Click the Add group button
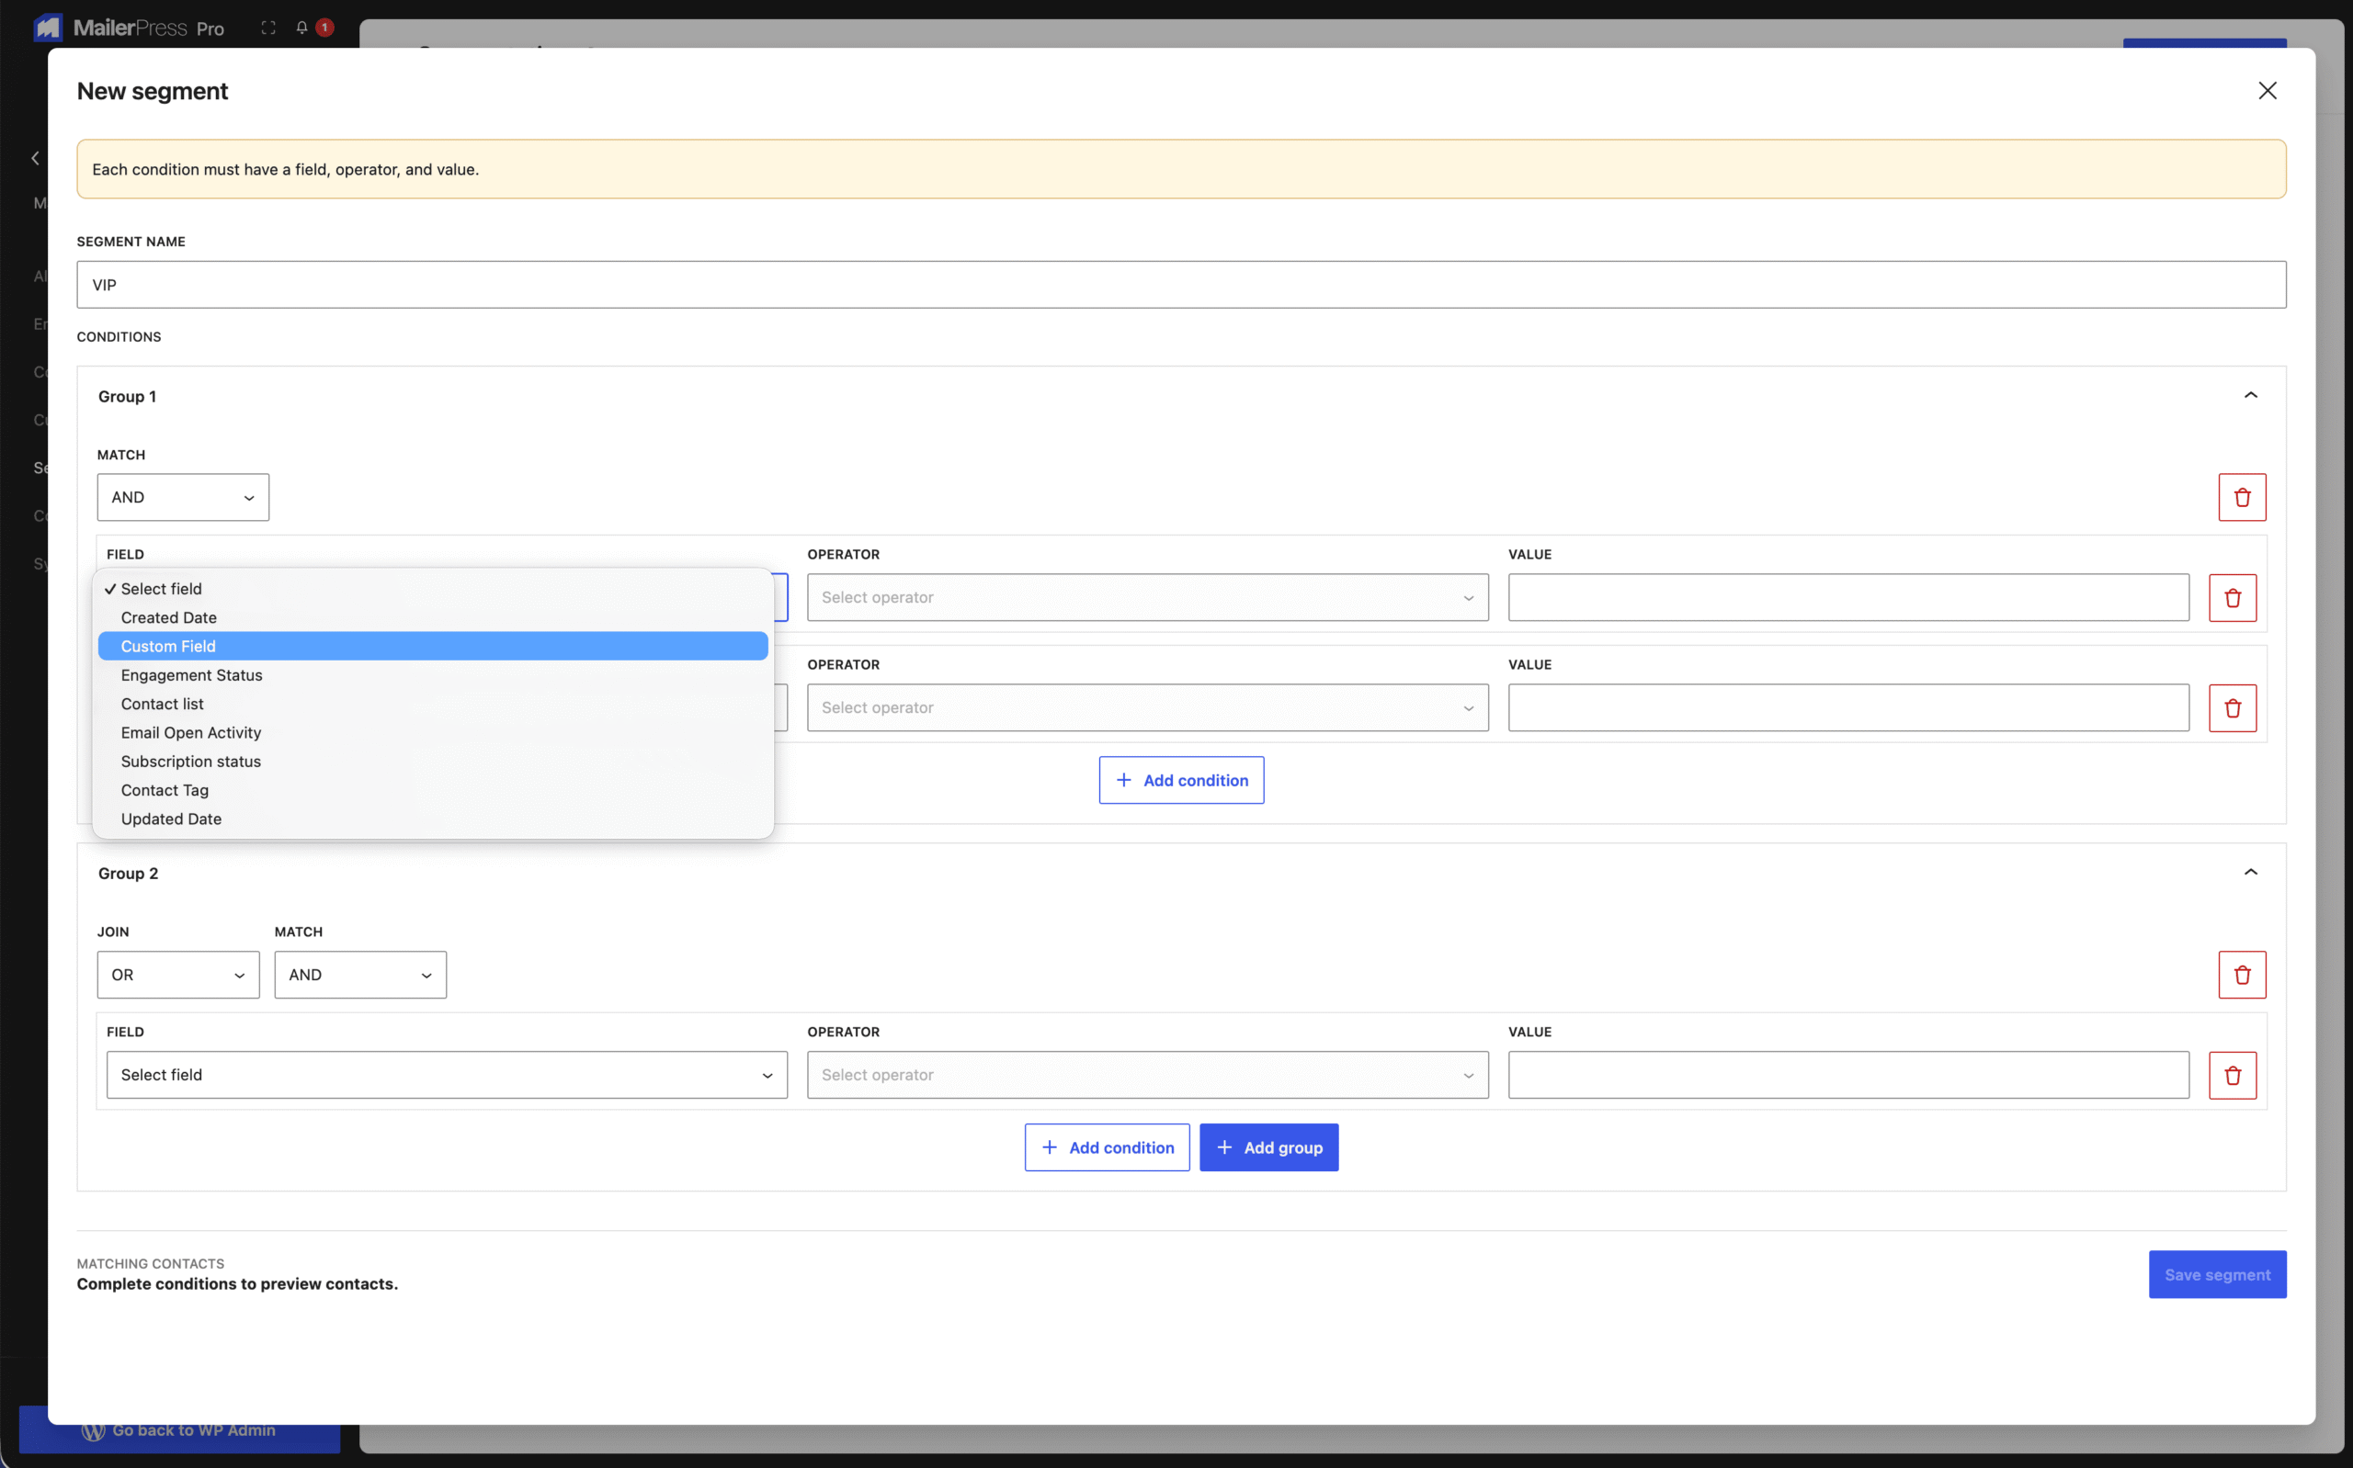Image resolution: width=2353 pixels, height=1468 pixels. (1268, 1147)
